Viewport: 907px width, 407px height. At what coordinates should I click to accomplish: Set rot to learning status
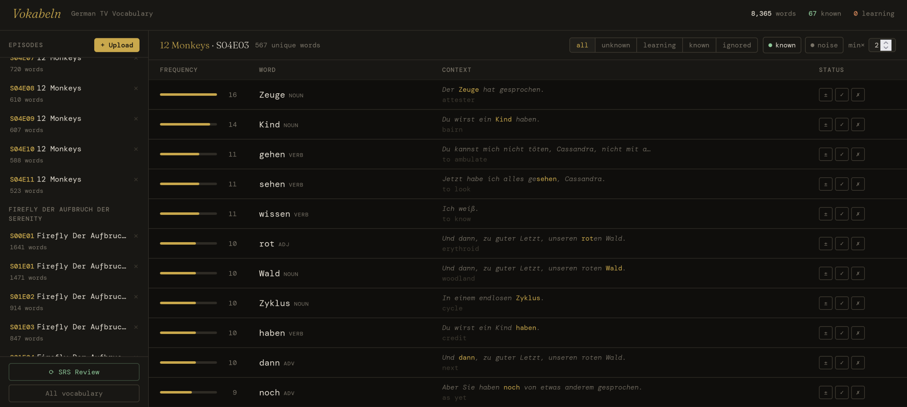(826, 244)
